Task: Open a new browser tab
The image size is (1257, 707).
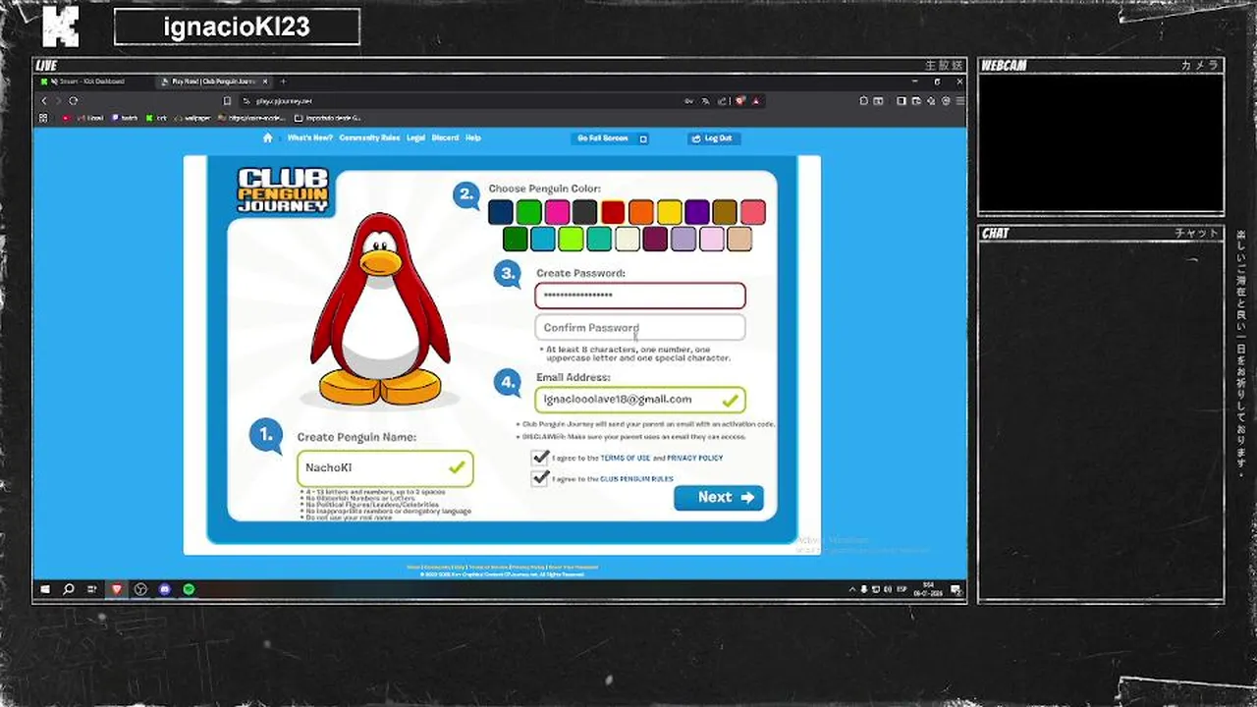Action: [x=283, y=82]
